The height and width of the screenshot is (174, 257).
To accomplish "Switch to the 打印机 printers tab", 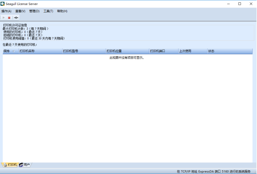I will [11, 165].
